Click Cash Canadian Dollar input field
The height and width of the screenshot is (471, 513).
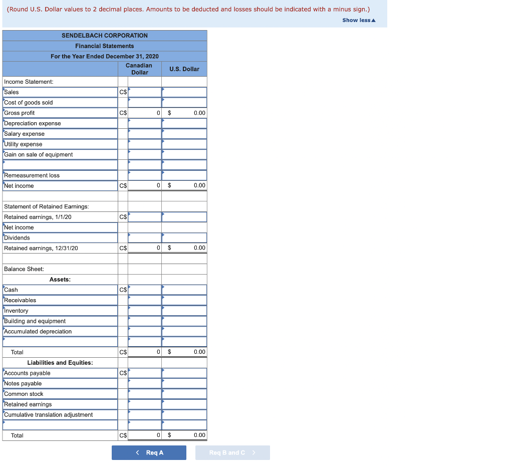(x=145, y=290)
